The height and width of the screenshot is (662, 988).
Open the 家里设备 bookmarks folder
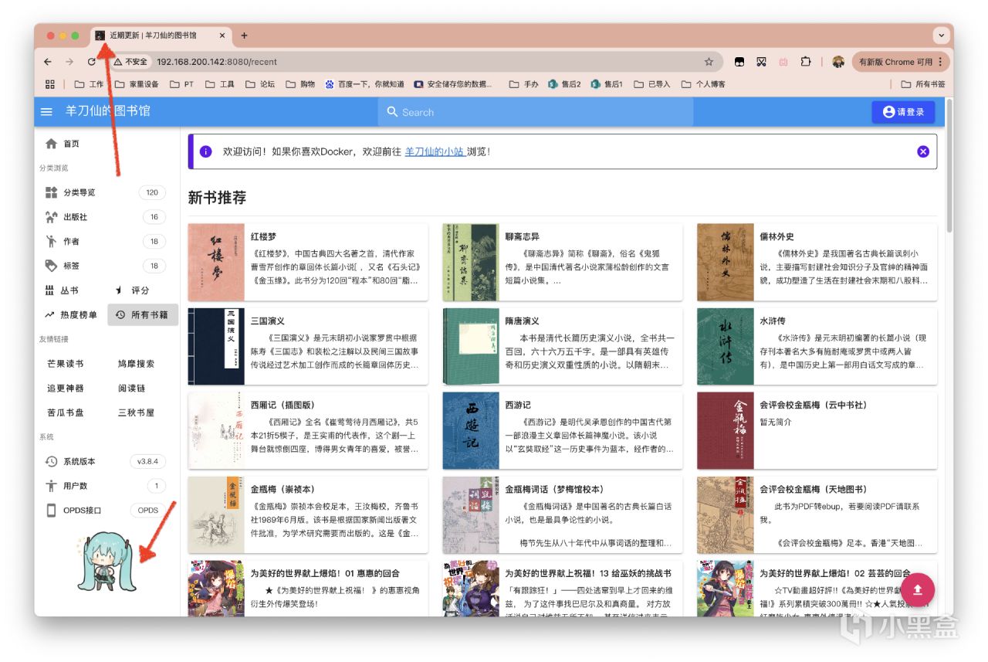(x=136, y=84)
